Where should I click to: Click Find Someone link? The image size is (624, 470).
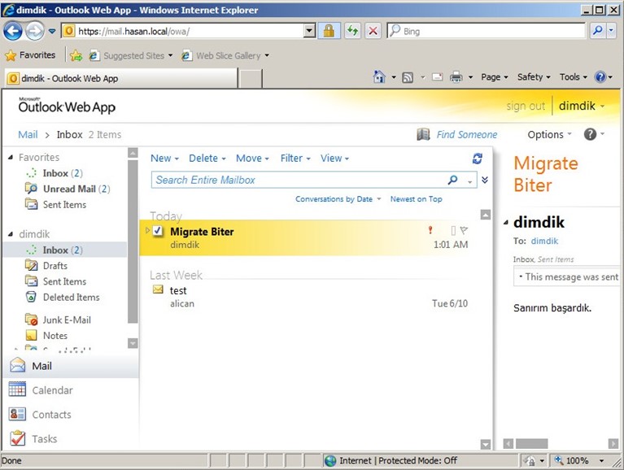[x=467, y=134]
